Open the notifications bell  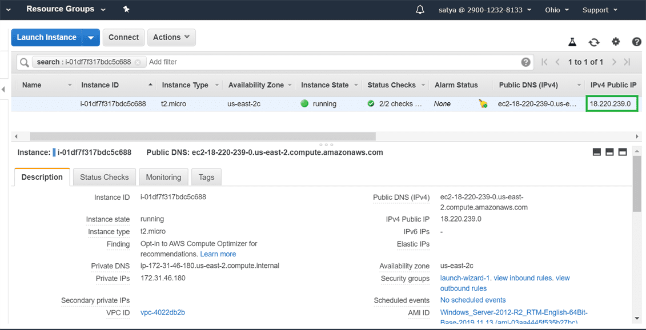420,10
